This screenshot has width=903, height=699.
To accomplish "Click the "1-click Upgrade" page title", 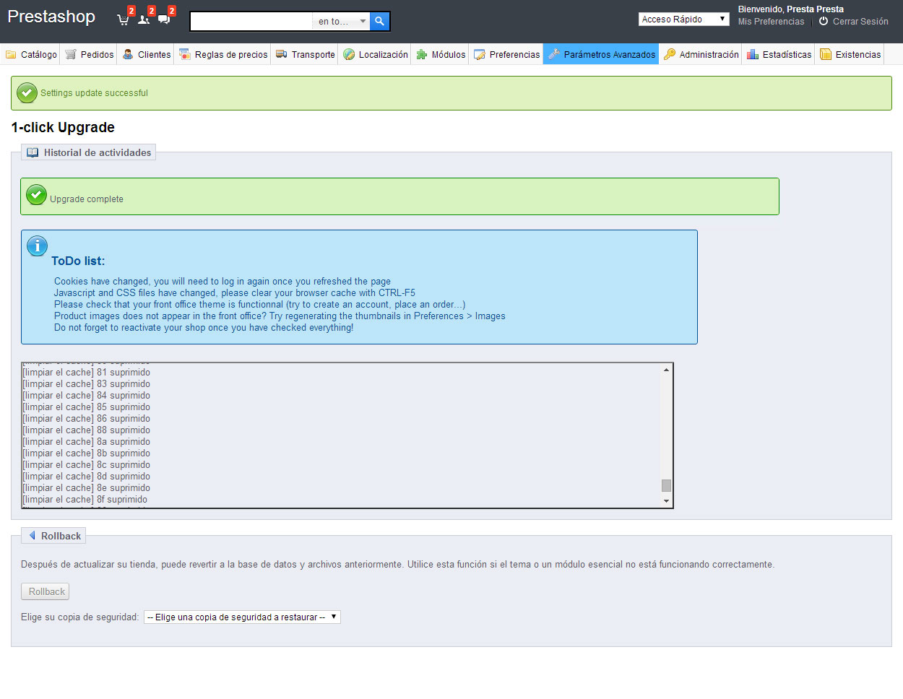I will (x=63, y=128).
